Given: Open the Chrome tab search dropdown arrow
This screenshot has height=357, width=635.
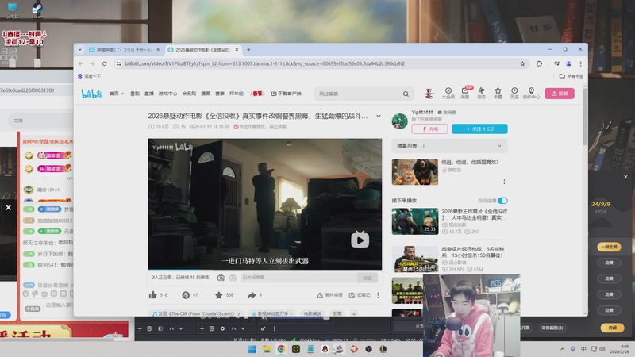Looking at the screenshot, I should 80,49.
